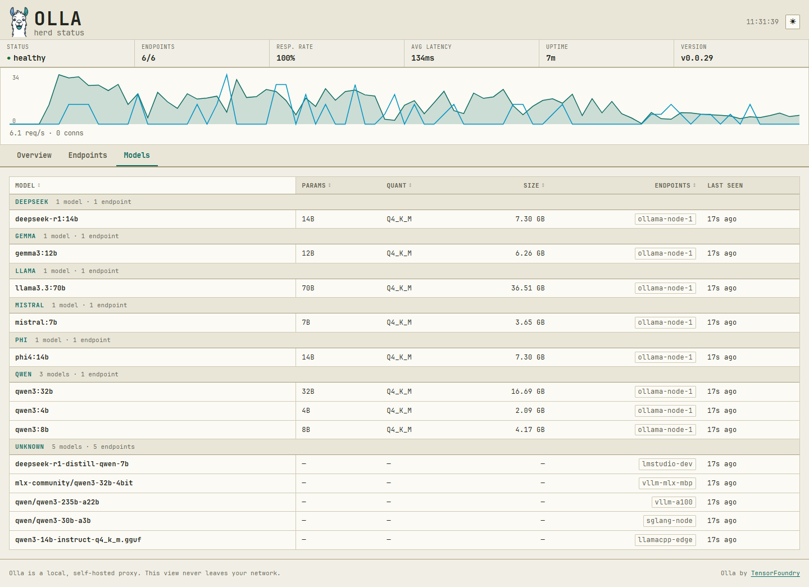Click the phi4:14b model name
The width and height of the screenshot is (809, 587).
tap(32, 357)
